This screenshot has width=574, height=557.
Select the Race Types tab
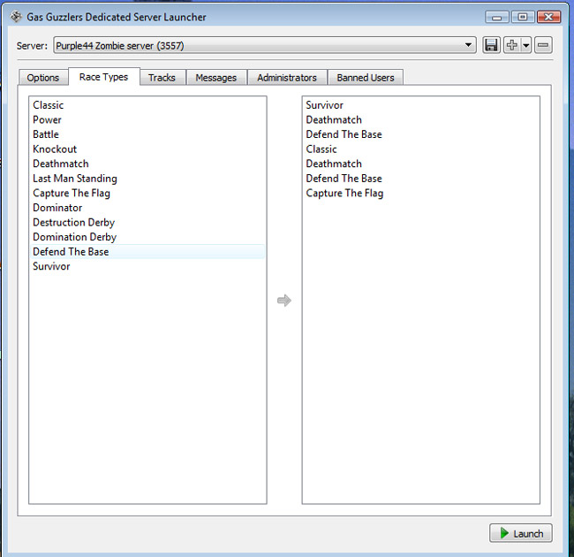(103, 77)
